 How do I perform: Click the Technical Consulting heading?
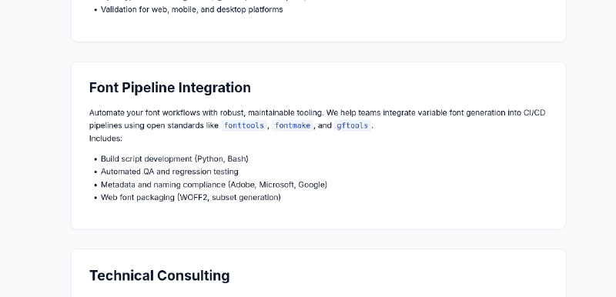pos(159,275)
